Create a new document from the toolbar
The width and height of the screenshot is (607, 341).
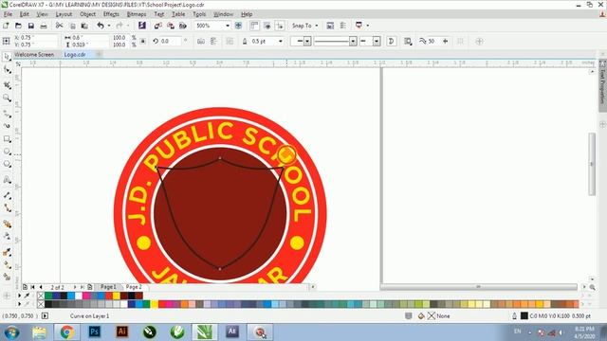click(x=6, y=26)
